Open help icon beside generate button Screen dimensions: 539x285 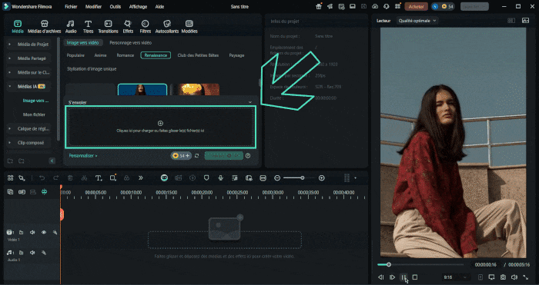pyautogui.click(x=248, y=156)
